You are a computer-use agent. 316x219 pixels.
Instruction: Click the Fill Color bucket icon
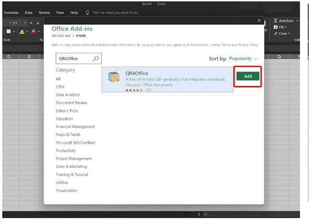[x=22, y=32]
